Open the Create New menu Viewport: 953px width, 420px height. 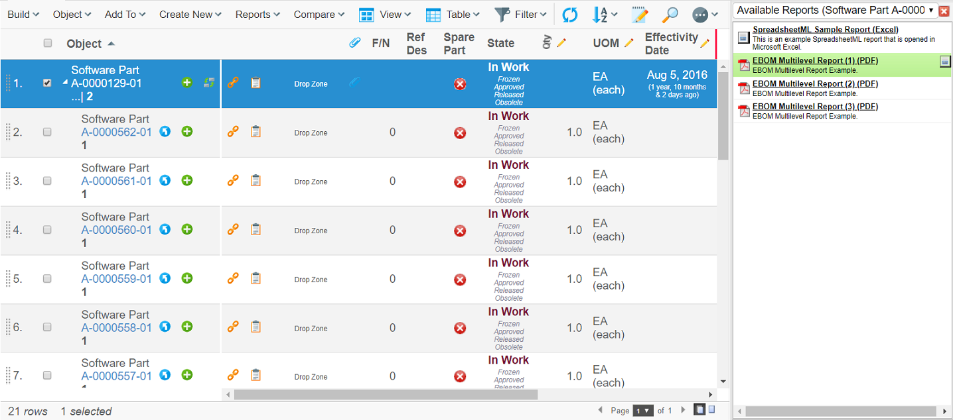click(x=190, y=15)
